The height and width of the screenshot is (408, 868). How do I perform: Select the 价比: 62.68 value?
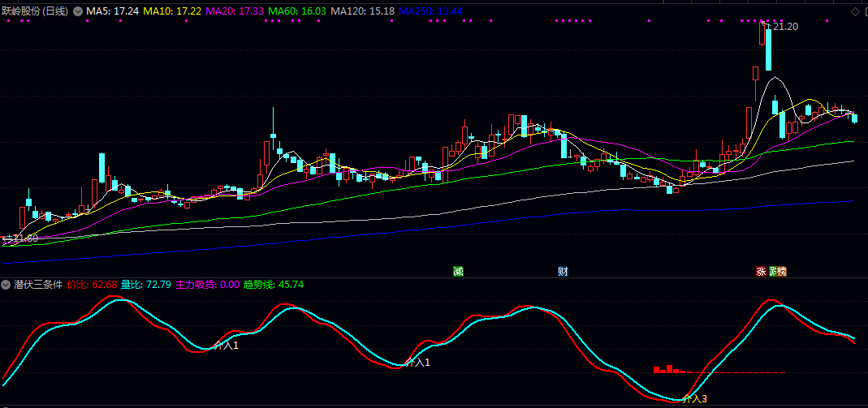[92, 285]
